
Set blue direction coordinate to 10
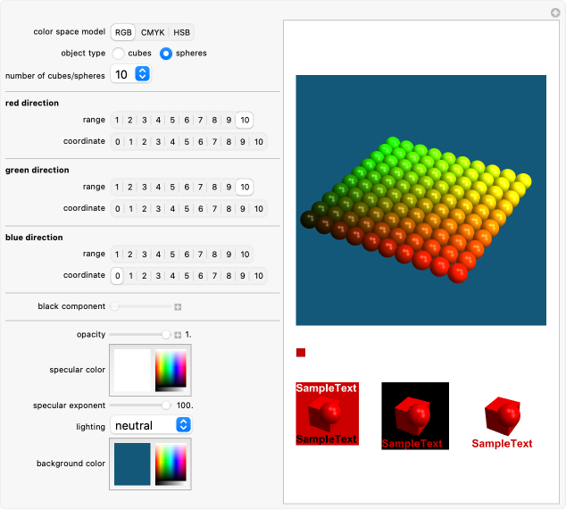coord(258,277)
